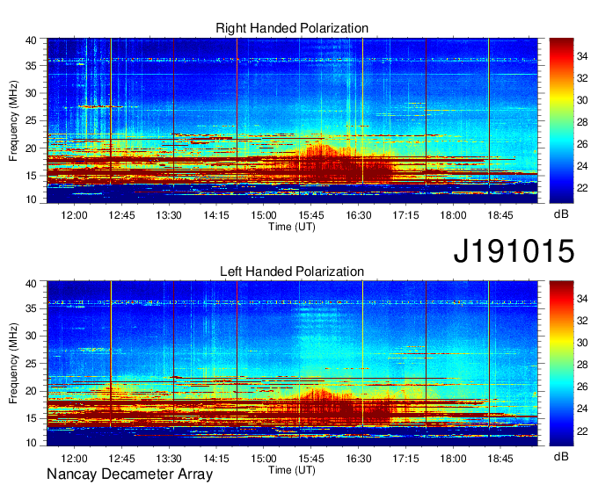Screen dimensions: 598x485
Task: Click the 24 dB mark on Left Handed colorbar
Action: click(582, 409)
